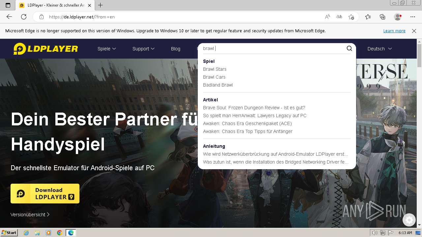Image resolution: width=422 pixels, height=237 pixels.
Task: Open the Favorites list icon
Action: click(x=368, y=17)
